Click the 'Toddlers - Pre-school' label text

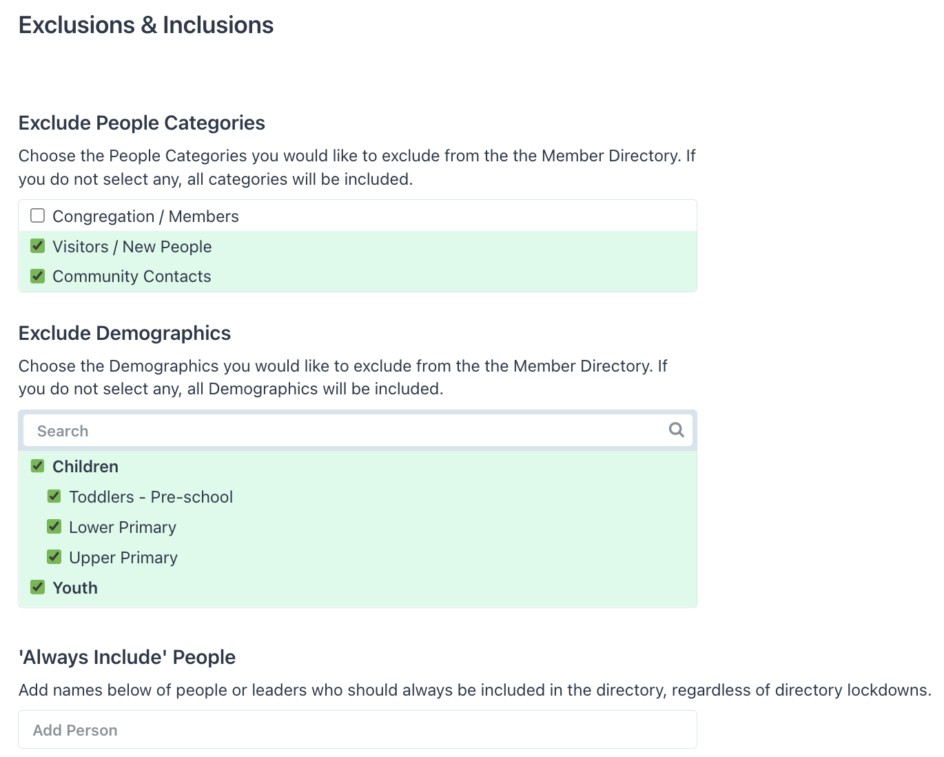tap(151, 497)
